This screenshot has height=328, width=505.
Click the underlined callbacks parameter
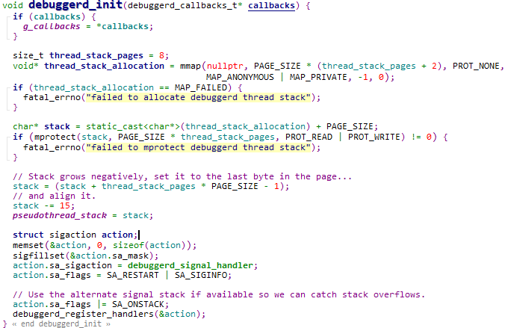(x=271, y=6)
